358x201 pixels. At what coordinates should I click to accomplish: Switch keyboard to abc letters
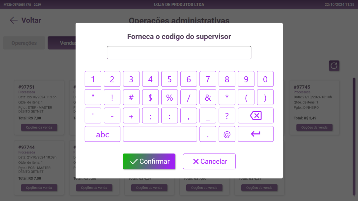(102, 134)
